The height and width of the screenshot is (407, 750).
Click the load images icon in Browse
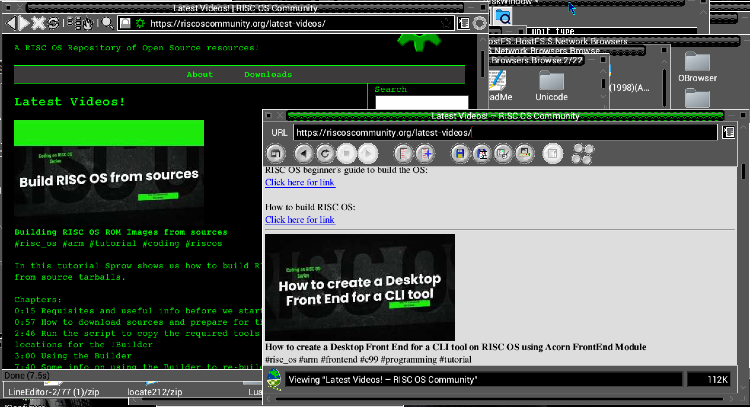(503, 154)
